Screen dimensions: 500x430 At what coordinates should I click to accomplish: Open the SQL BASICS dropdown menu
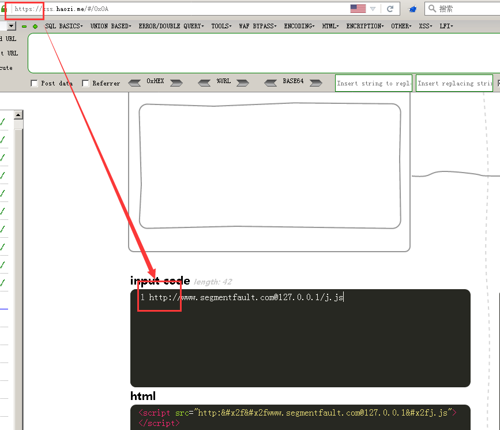[x=63, y=26]
